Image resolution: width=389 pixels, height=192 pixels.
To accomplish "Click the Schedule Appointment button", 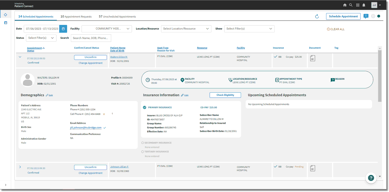I will pos(343,16).
